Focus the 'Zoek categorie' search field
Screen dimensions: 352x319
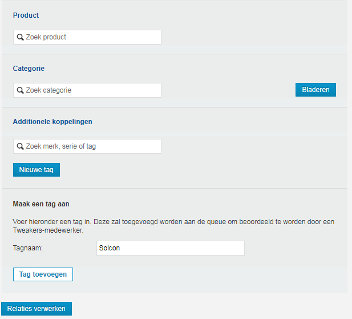point(91,90)
